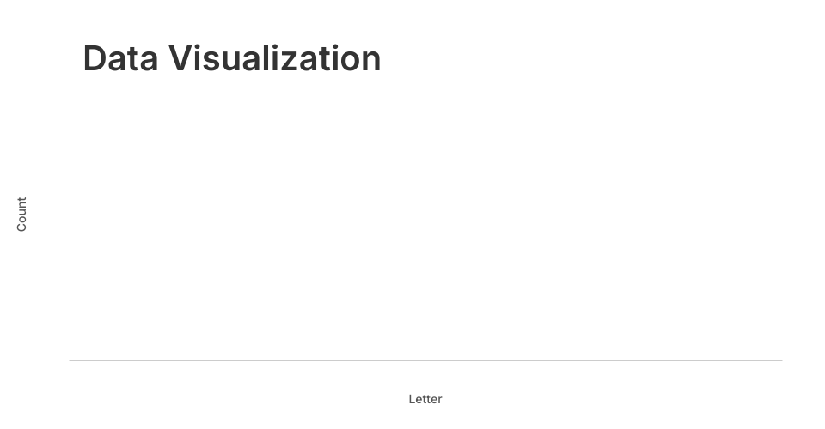Click the double "tt" in Letter label
The image size is (825, 429).
click(425, 399)
